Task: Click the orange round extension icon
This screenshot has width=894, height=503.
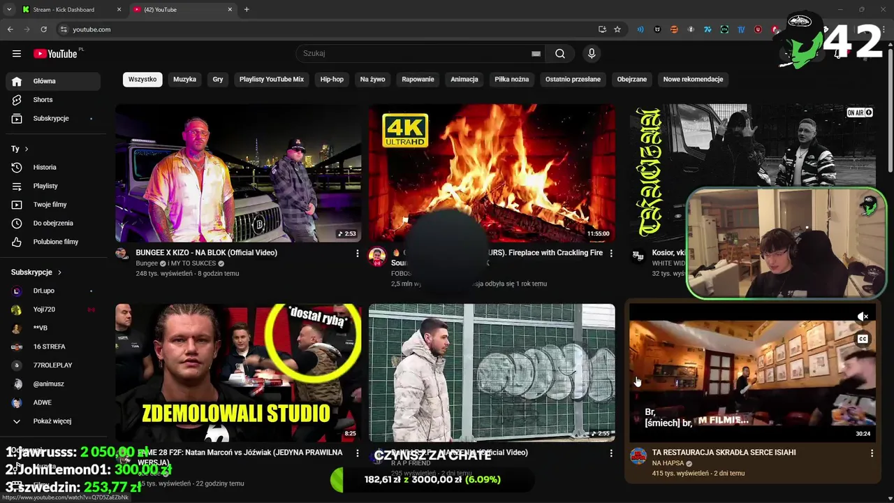Action: click(x=674, y=29)
